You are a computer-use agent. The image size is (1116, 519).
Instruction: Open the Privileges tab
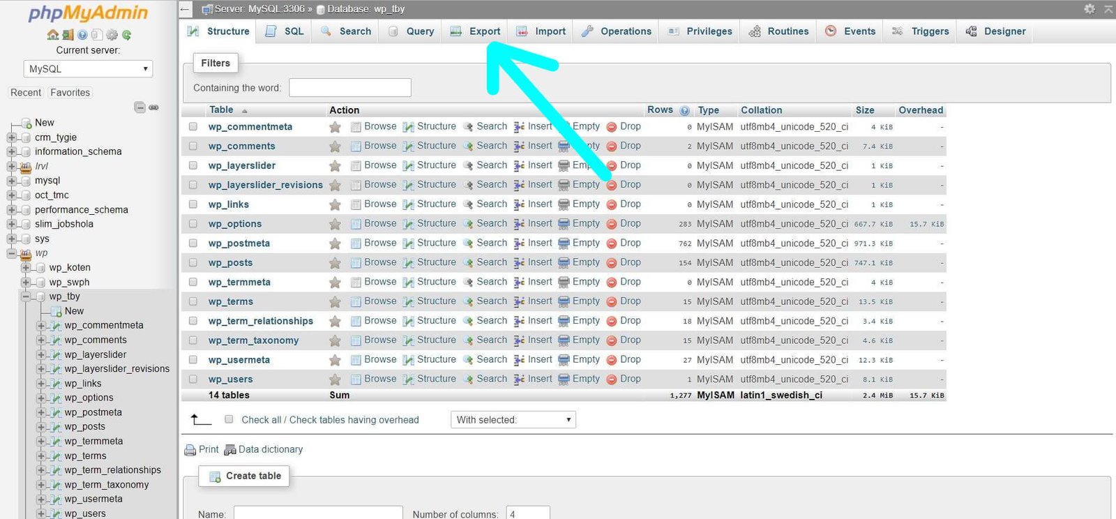pos(700,31)
